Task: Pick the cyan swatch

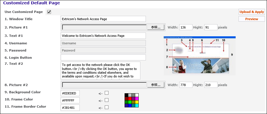Action: tap(137, 105)
